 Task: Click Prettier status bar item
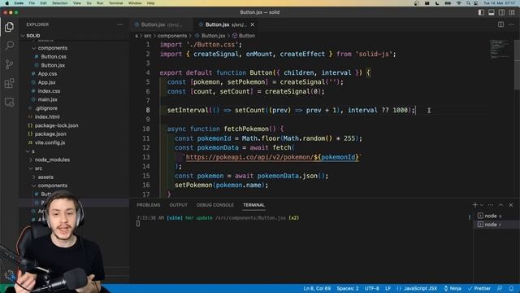[479, 288]
